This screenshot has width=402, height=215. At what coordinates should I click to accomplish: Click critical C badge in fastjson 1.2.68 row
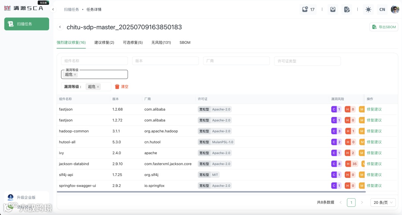(336, 109)
